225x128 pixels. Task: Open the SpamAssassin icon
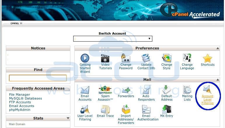[105, 90]
